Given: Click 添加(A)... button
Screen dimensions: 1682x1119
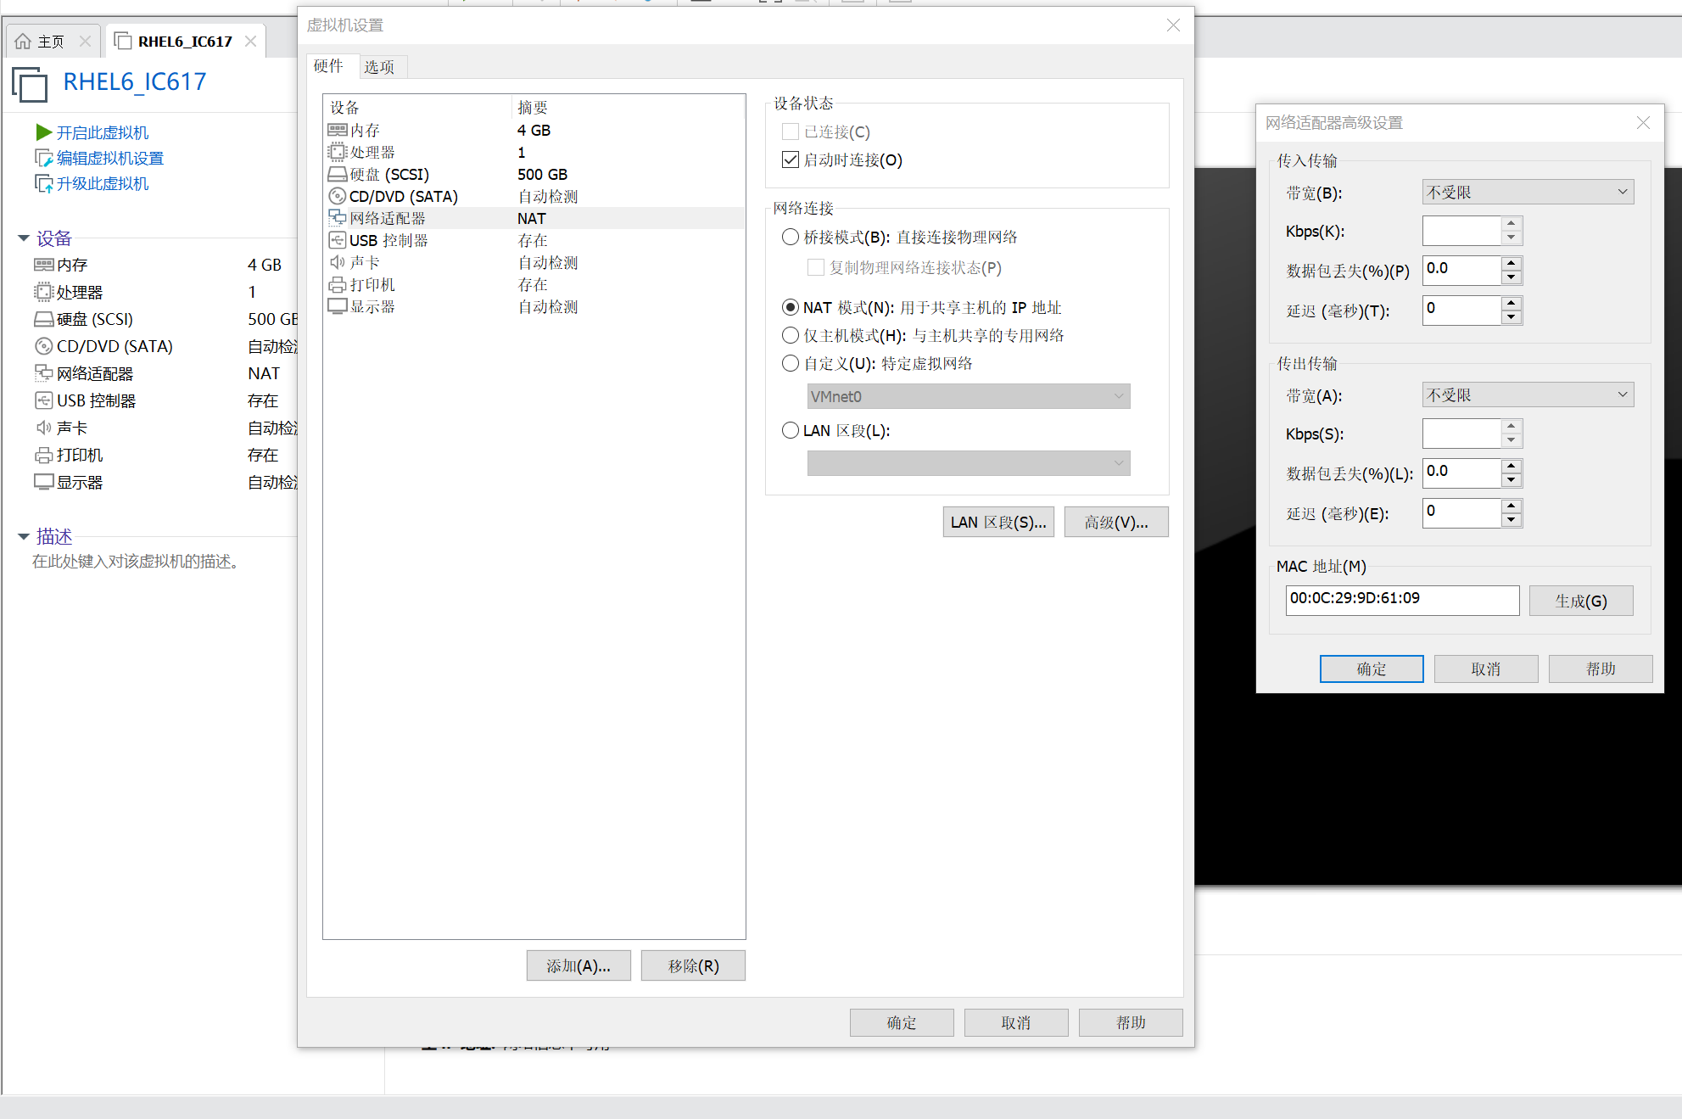Looking at the screenshot, I should (578, 965).
